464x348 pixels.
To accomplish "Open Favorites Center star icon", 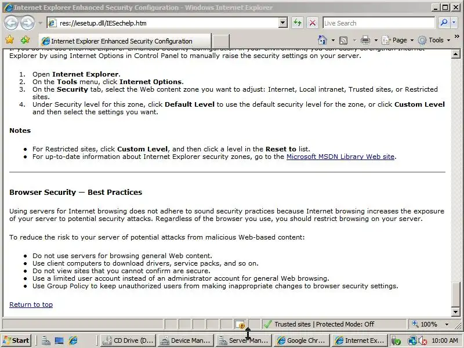I will 10,39.
